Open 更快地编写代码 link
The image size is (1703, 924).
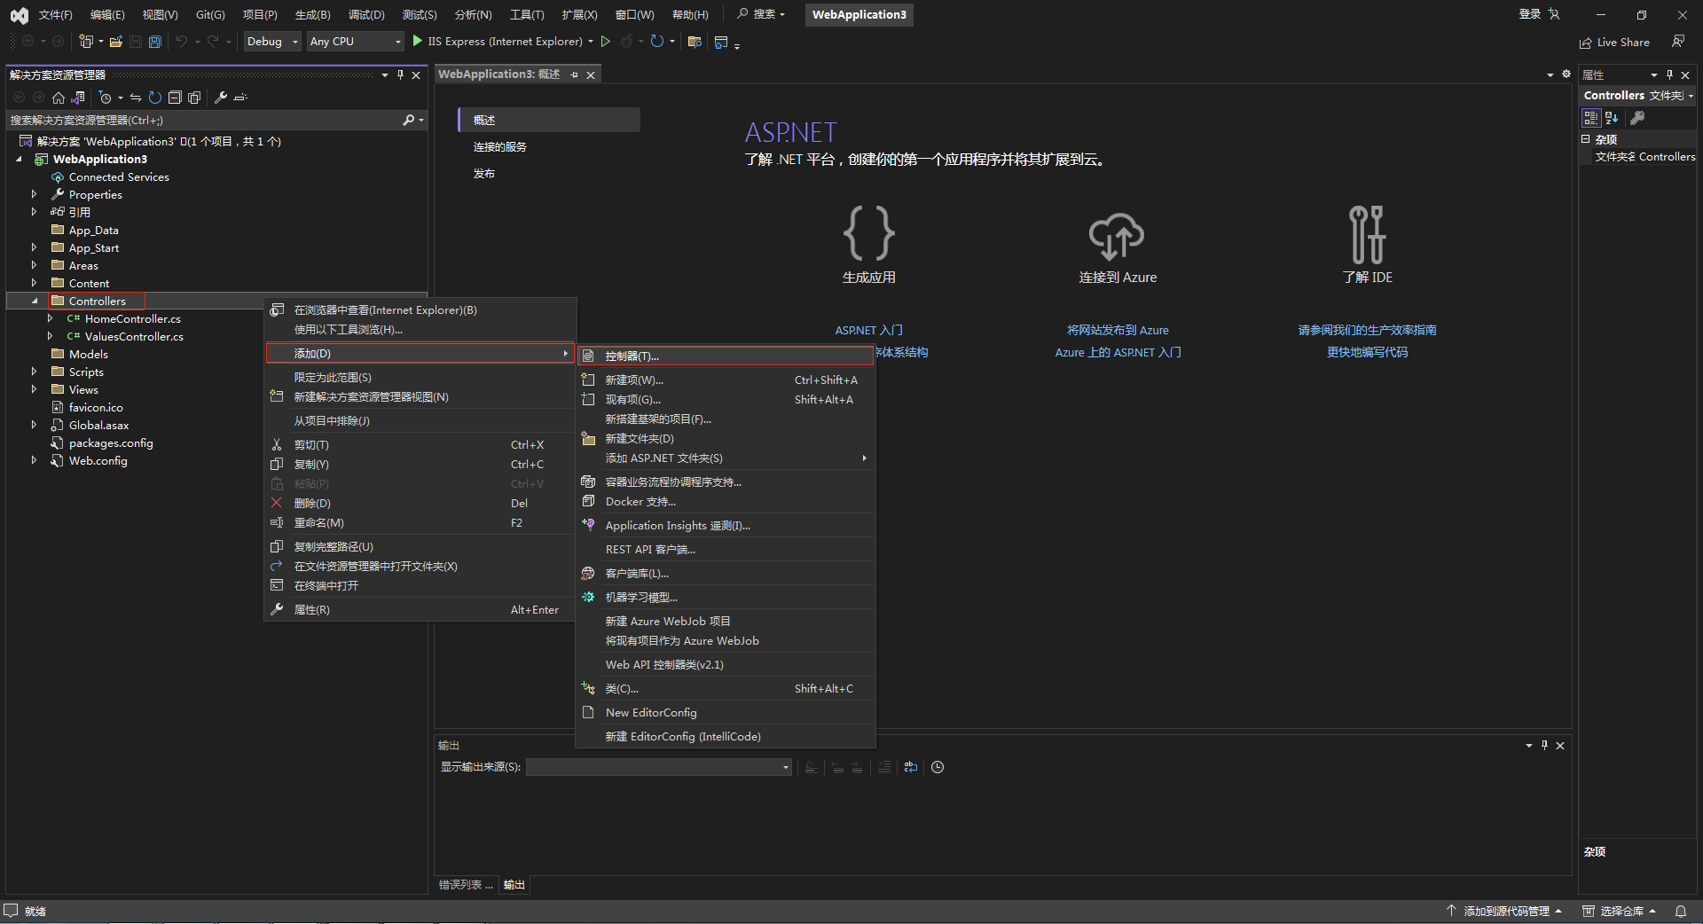[x=1367, y=352]
